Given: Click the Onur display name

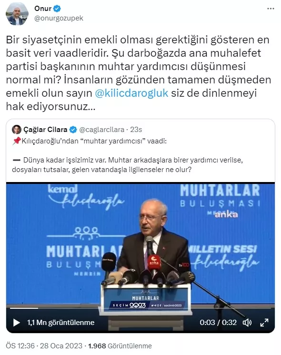Looking at the screenshot, I should coord(43,9).
